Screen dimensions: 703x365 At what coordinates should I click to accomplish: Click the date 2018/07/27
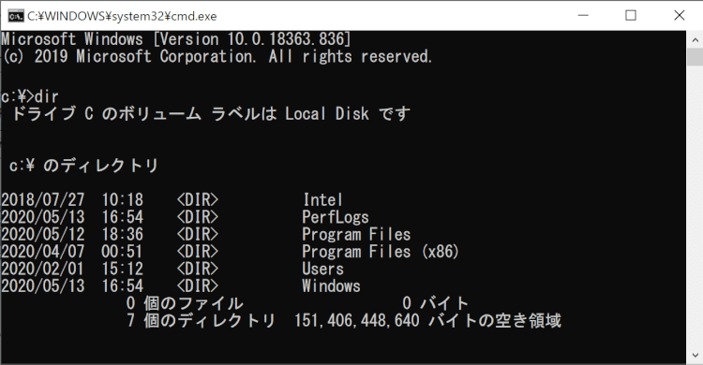click(42, 199)
